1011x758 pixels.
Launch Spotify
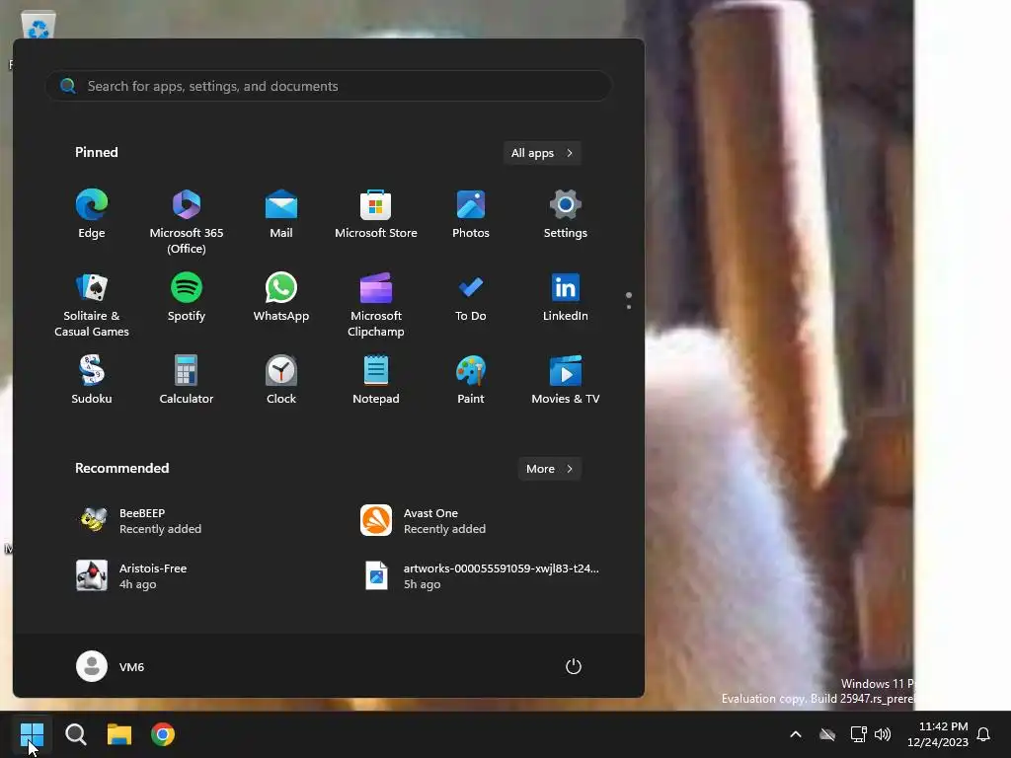coord(187,298)
